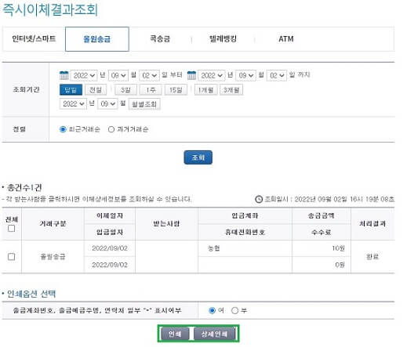Choose 부 print option radio
The height and width of the screenshot is (347, 407).
click(234, 310)
